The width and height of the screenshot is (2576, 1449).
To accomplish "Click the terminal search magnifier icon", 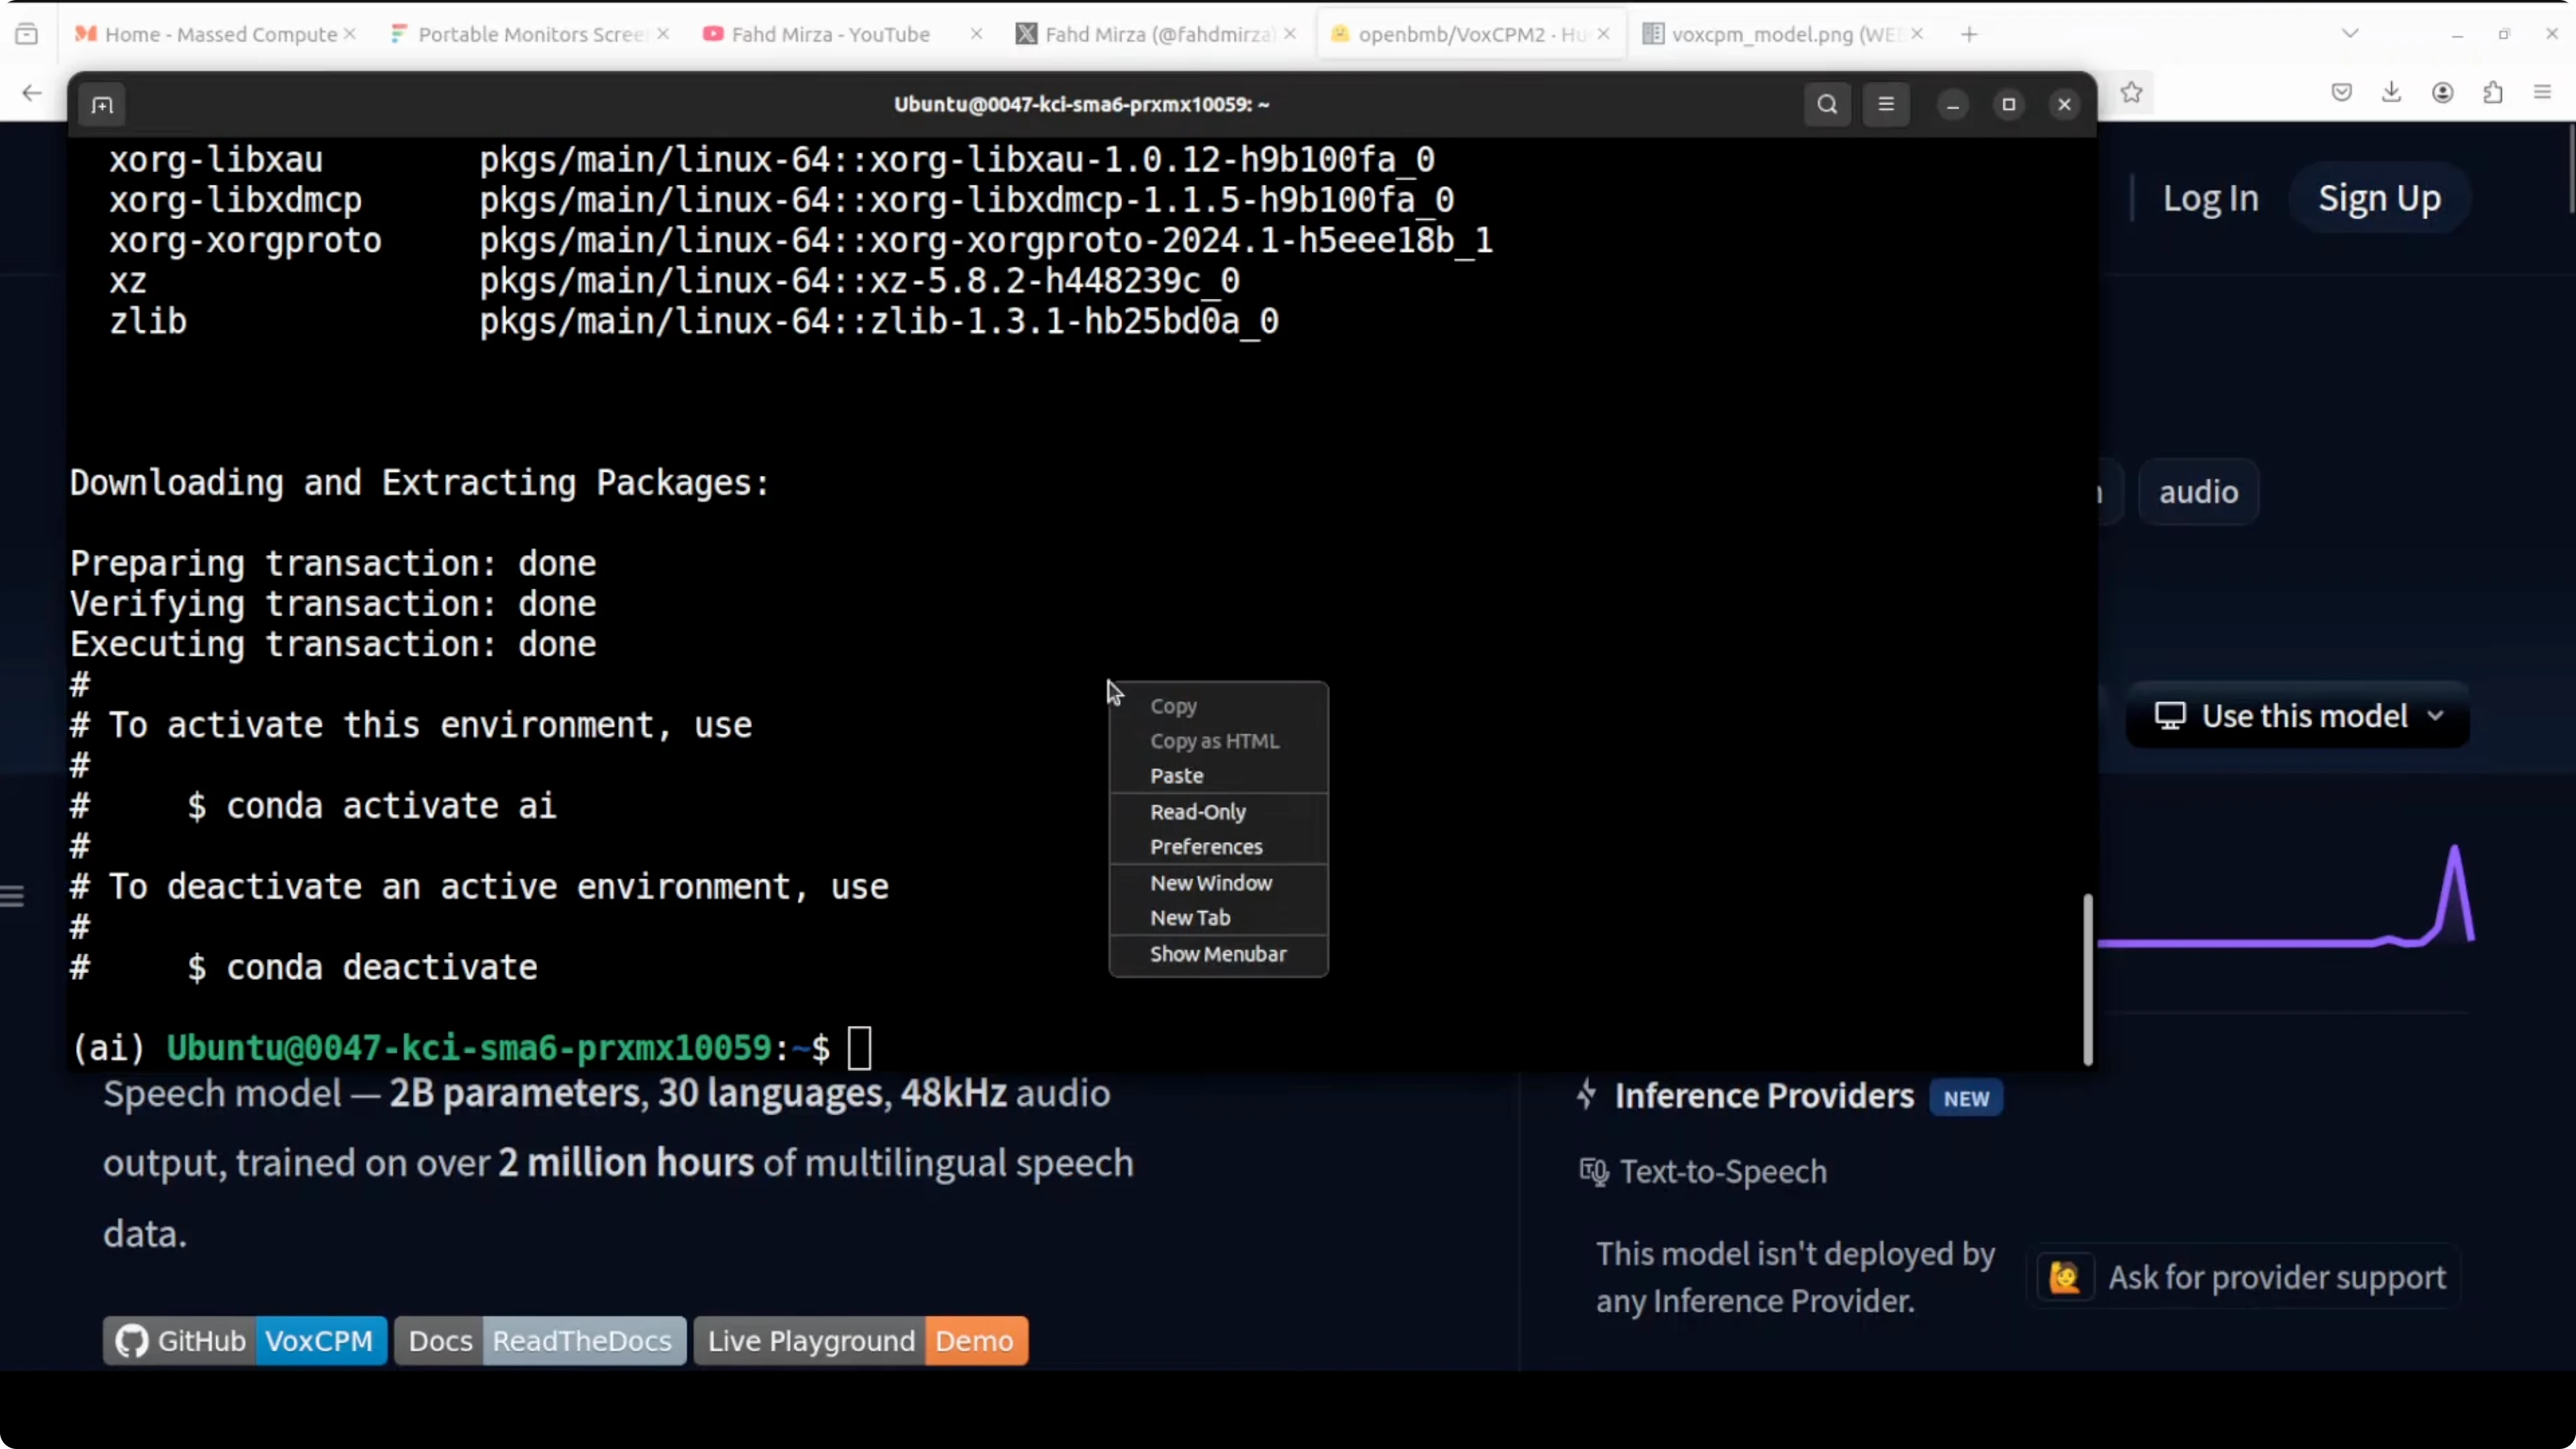I will (1827, 105).
